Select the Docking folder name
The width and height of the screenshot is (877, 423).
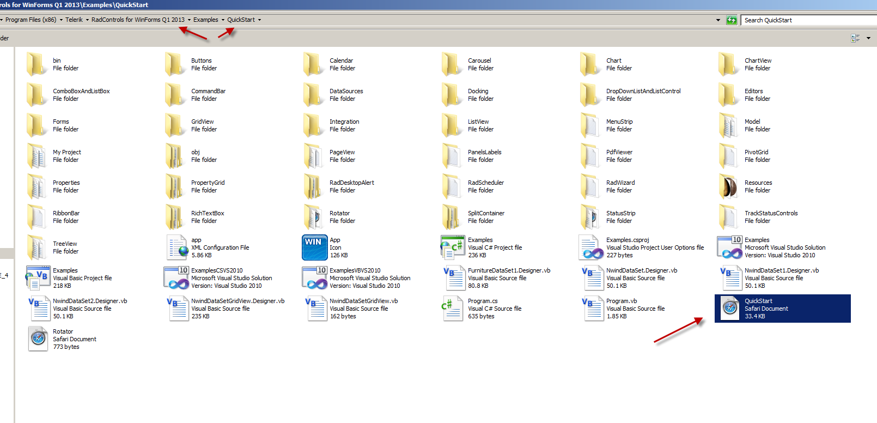pyautogui.click(x=478, y=91)
